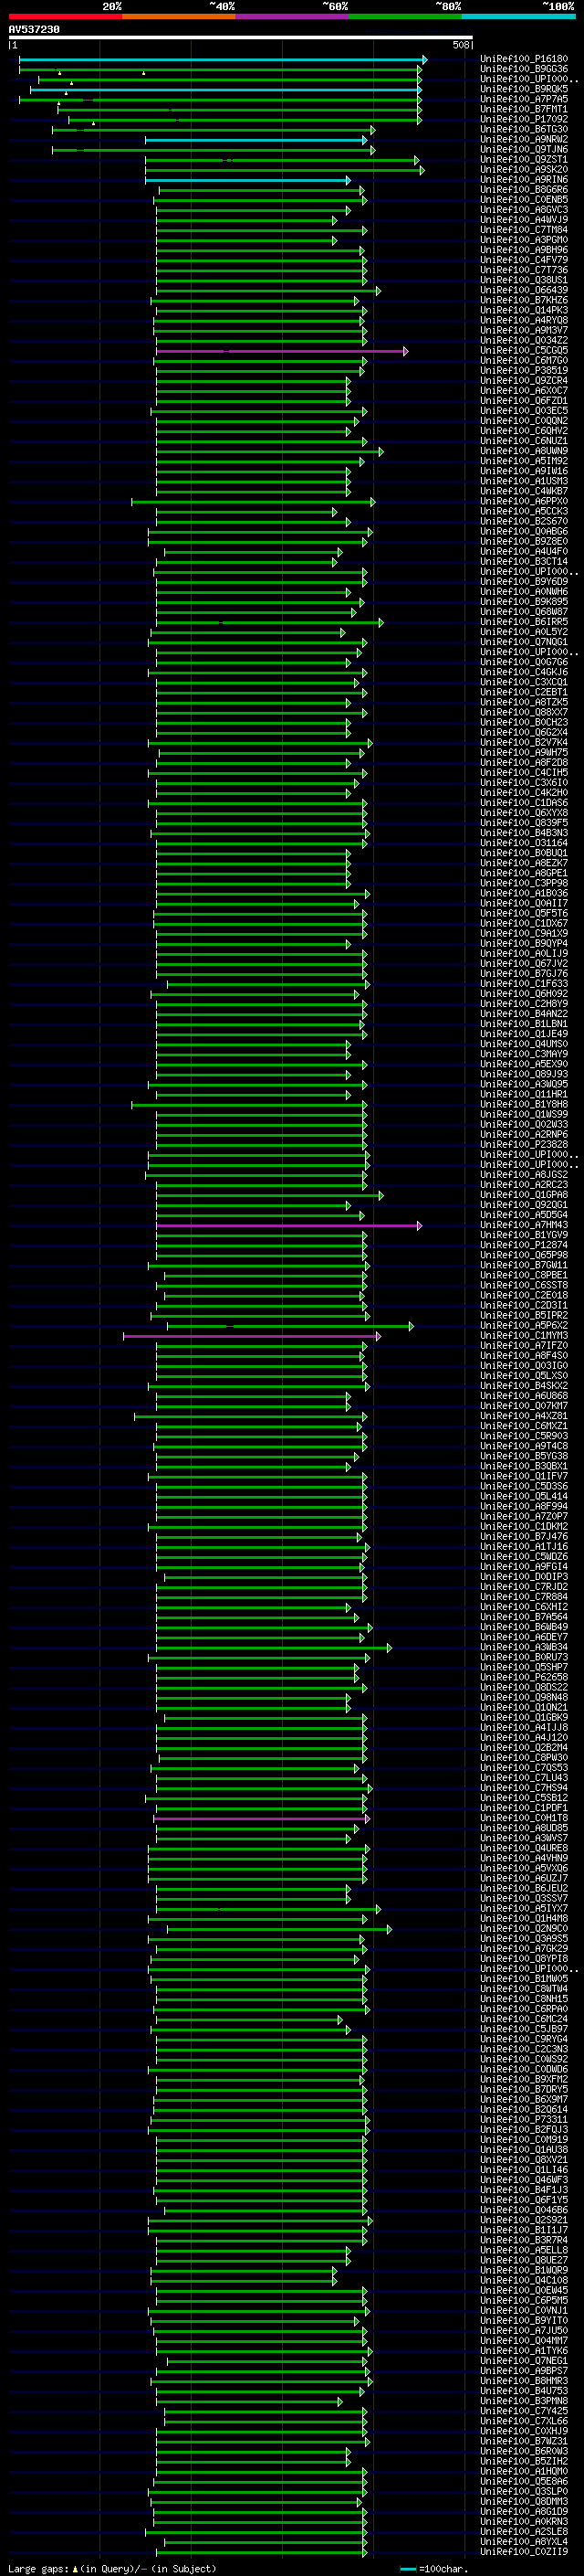
Task: Select hit UniRef100_A9SK20
Action: point(523,169)
